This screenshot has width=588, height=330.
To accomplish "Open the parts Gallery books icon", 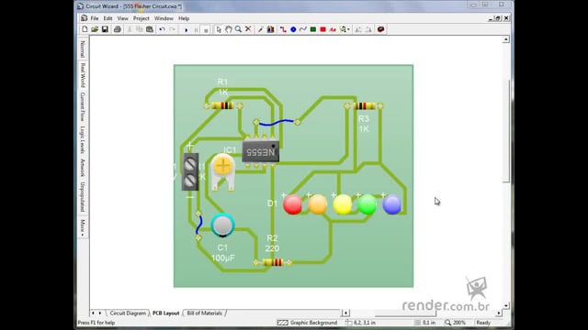I will click(270, 29).
